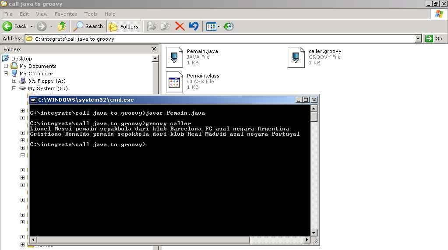This screenshot has width=448, height=250.
Task: Expand 3½ Floppy (A:) node
Action: 14,81
